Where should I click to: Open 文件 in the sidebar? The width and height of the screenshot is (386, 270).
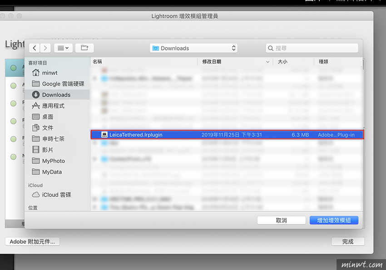click(57, 128)
